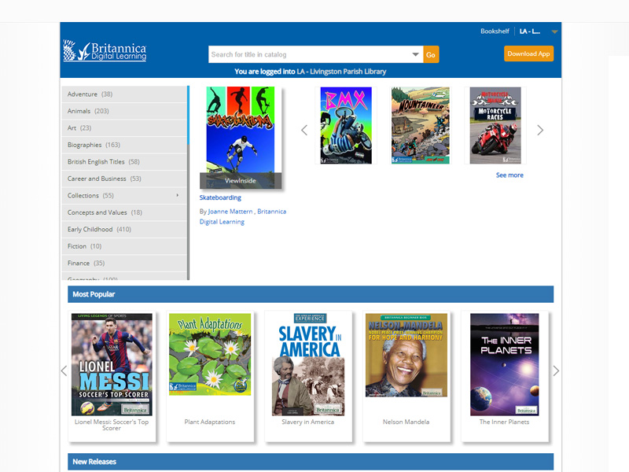Open Plant Adaptations book cover
This screenshot has height=472, width=629.
coord(210,355)
